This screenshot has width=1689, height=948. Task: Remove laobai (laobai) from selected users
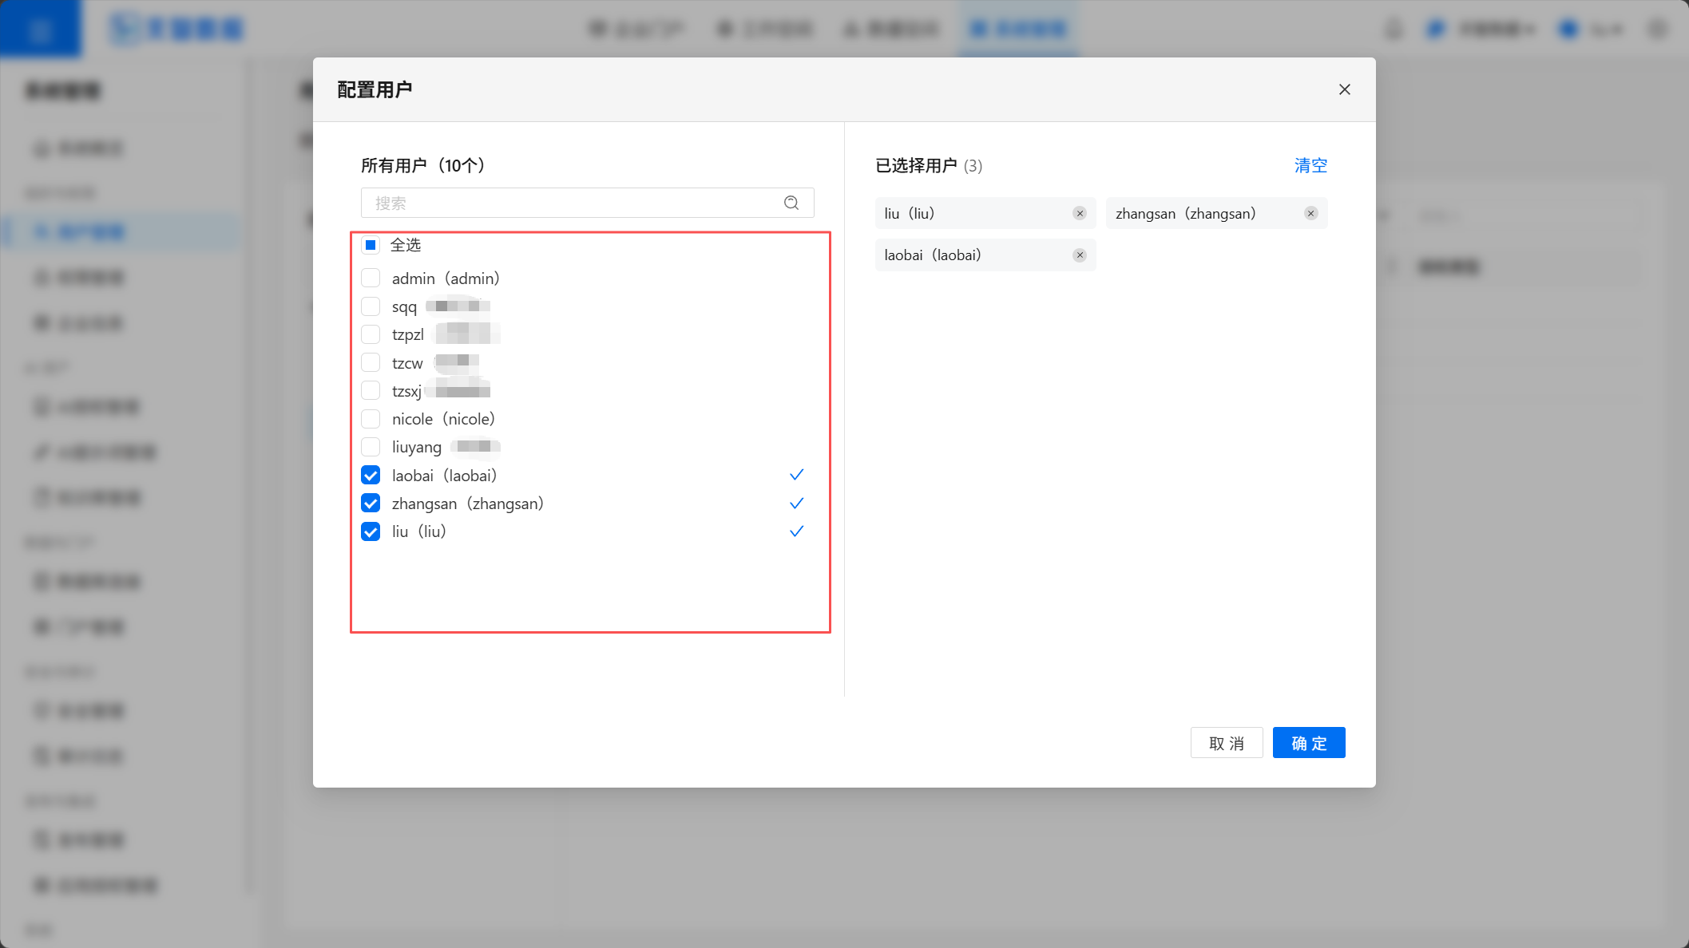[1080, 255]
